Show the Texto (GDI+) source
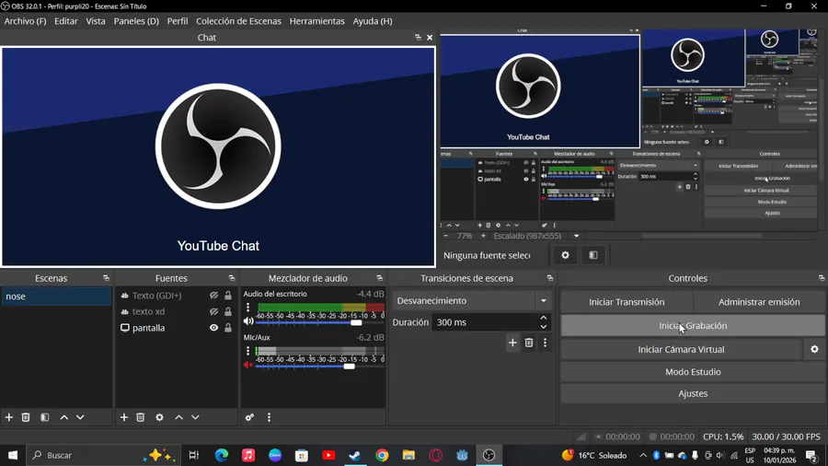 [x=213, y=296]
